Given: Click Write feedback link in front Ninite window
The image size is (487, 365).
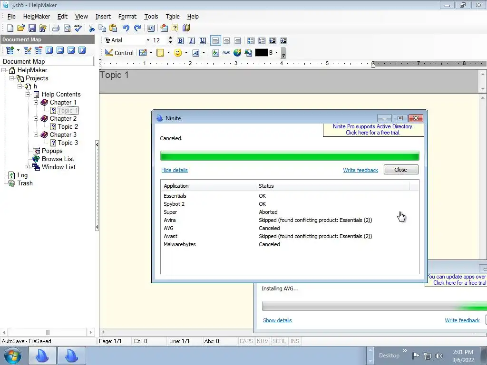Looking at the screenshot, I should [x=360, y=170].
